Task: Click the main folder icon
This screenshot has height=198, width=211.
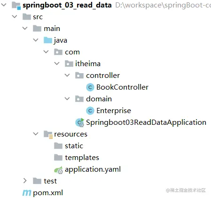Action: 37,29
